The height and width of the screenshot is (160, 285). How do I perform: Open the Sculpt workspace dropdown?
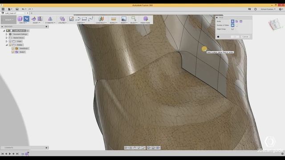[8, 20]
